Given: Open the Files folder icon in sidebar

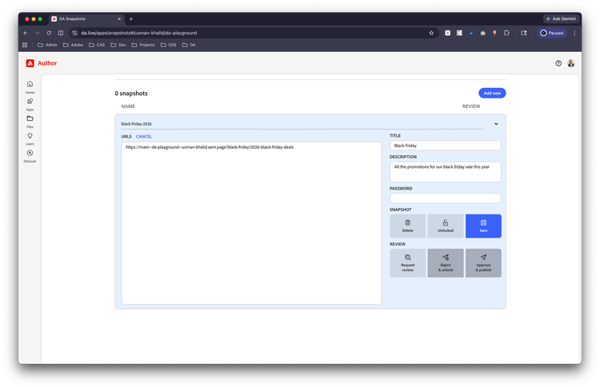Looking at the screenshot, I should tap(30, 118).
